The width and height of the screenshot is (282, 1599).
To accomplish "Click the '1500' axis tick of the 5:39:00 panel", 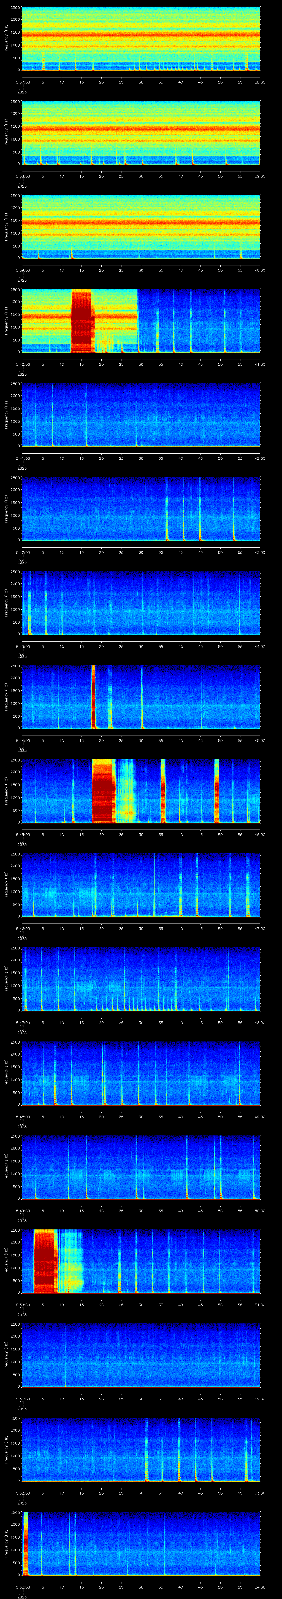I will tap(15, 220).
